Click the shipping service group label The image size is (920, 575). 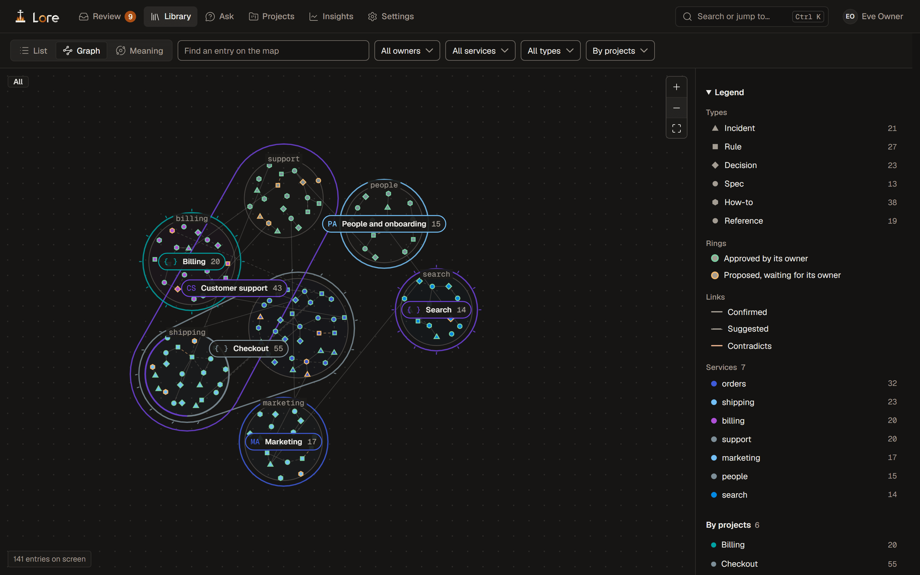click(187, 332)
